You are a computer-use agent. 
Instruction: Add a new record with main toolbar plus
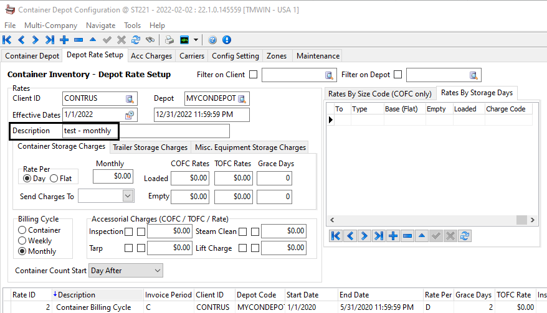pos(64,40)
